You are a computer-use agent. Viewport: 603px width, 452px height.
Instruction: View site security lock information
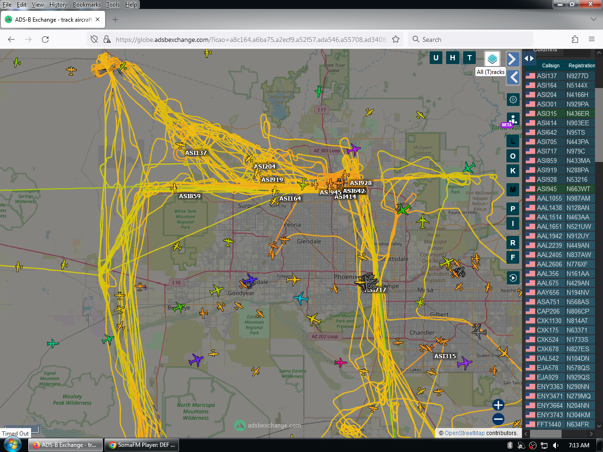point(107,40)
